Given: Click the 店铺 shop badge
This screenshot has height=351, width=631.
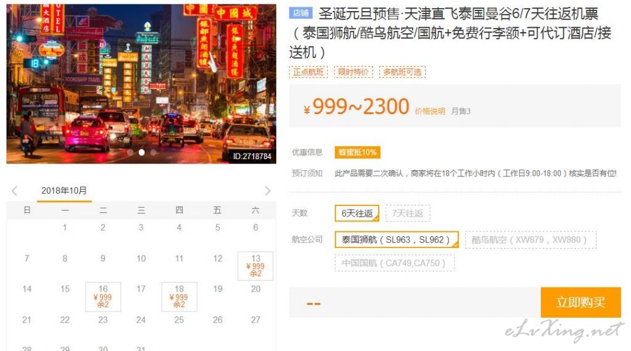Looking at the screenshot, I should [x=300, y=14].
